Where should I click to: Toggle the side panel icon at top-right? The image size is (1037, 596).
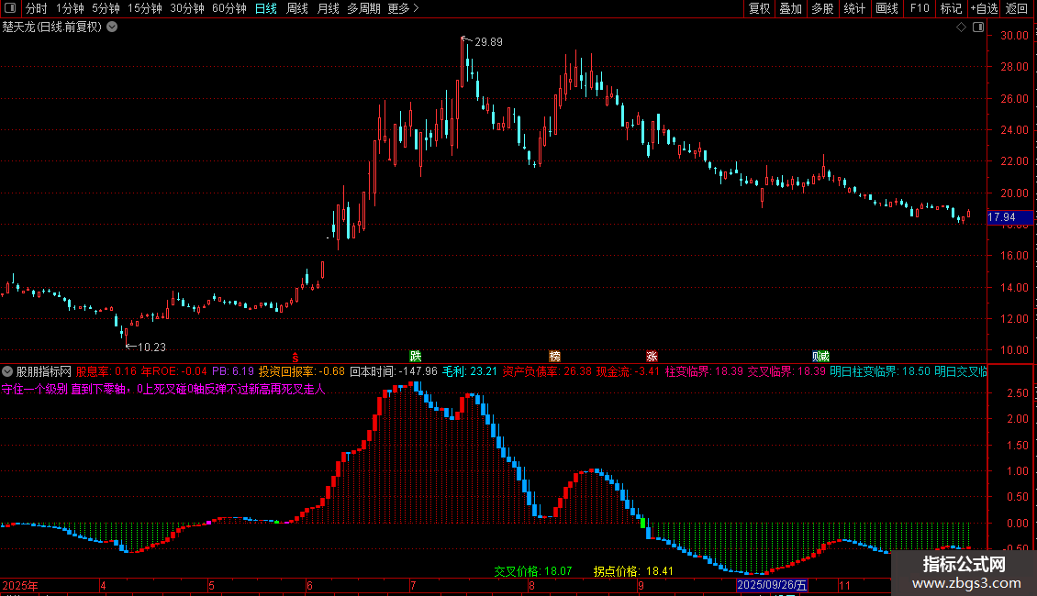coord(979,28)
